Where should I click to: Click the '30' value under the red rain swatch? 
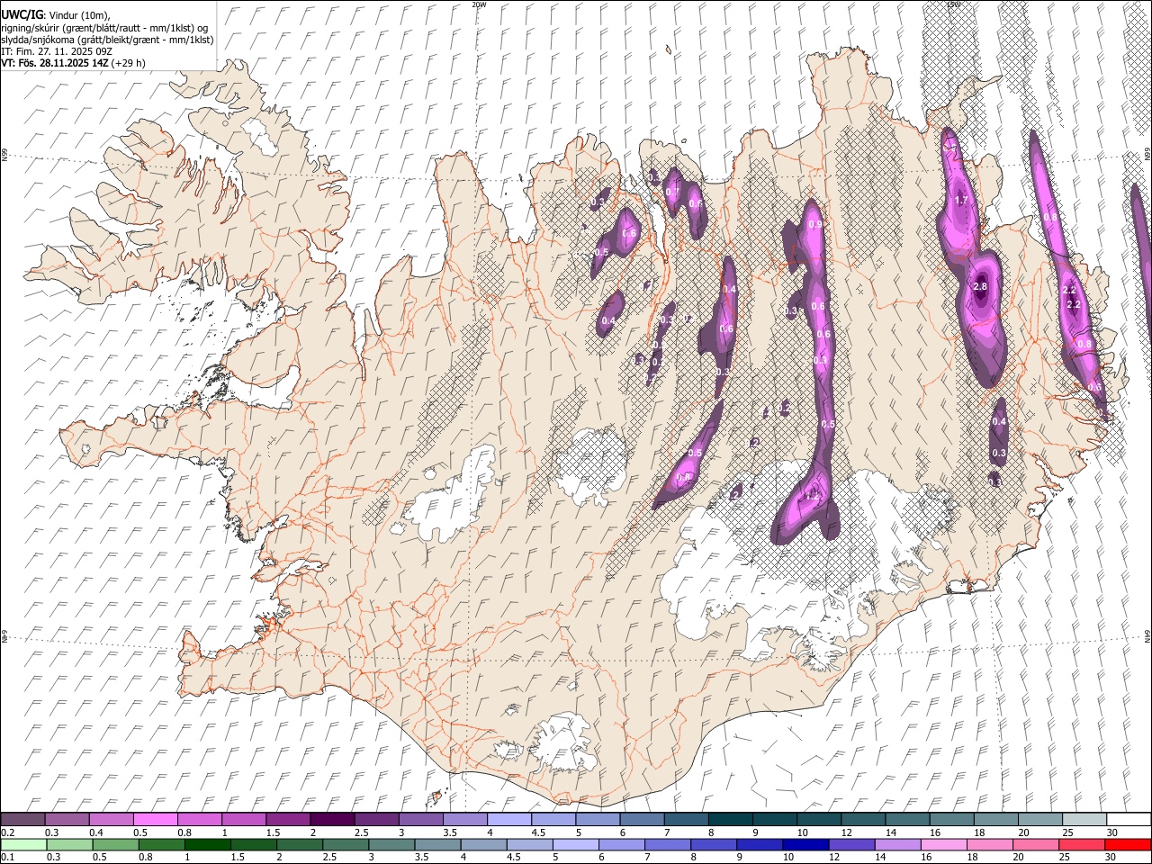1112,858
